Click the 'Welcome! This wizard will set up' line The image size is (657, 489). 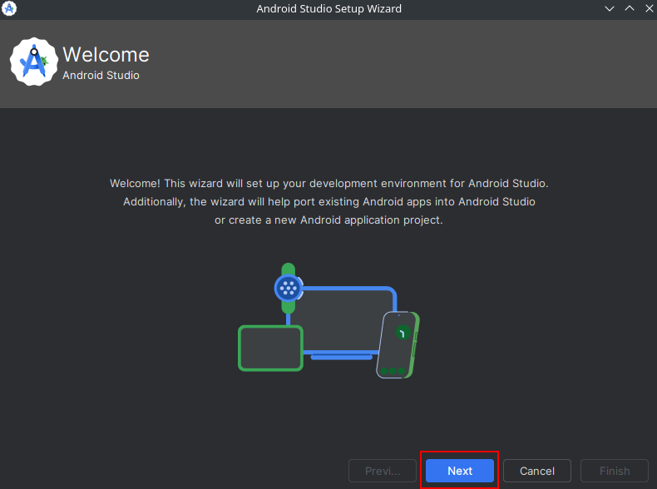click(x=329, y=184)
